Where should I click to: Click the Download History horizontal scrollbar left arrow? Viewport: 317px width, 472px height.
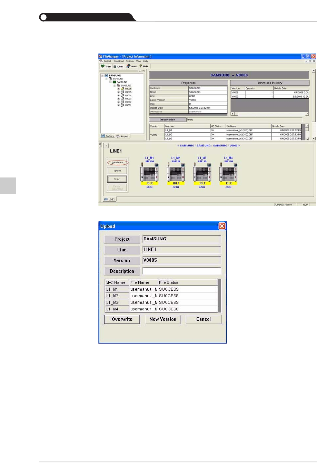(x=232, y=114)
